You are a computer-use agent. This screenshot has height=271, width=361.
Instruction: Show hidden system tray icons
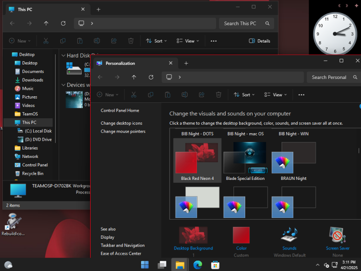318,265
